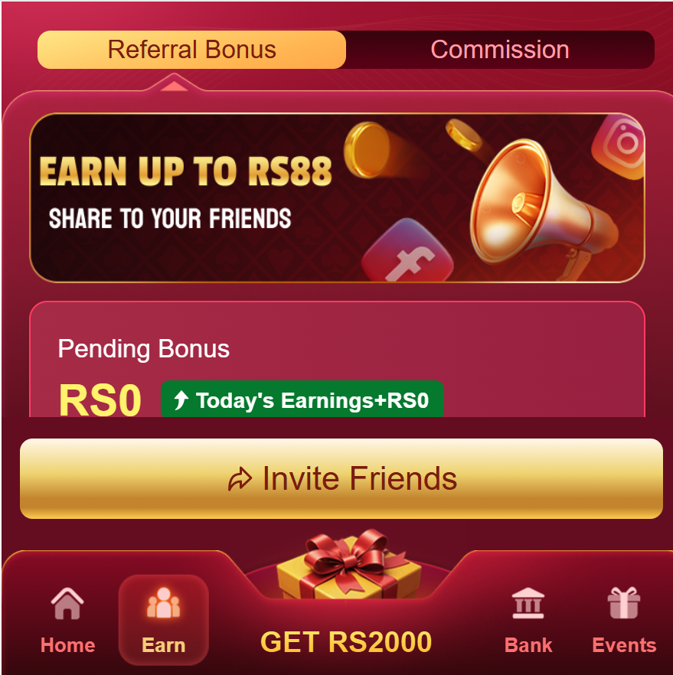Click the Invite Friends button

pyautogui.click(x=341, y=479)
